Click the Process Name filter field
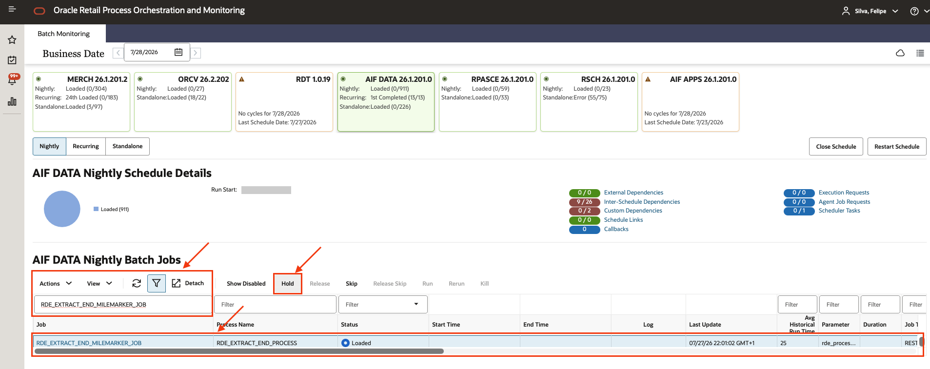930x369 pixels. (275, 305)
